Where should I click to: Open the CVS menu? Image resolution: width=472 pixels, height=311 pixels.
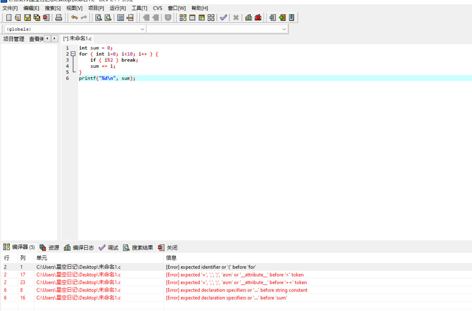(158, 8)
